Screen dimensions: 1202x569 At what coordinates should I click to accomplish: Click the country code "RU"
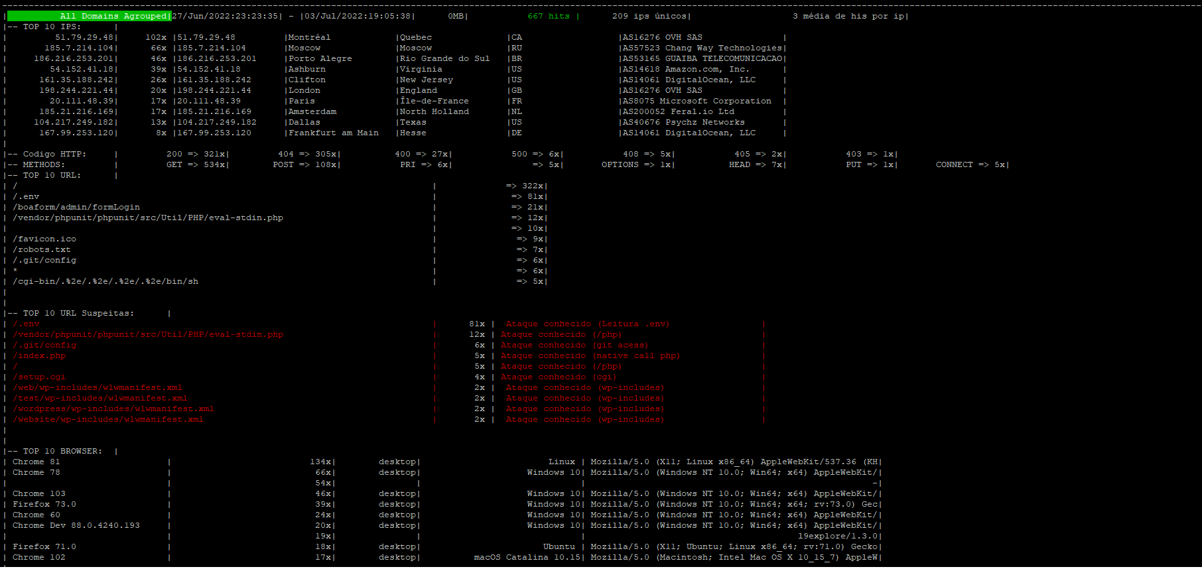[517, 48]
